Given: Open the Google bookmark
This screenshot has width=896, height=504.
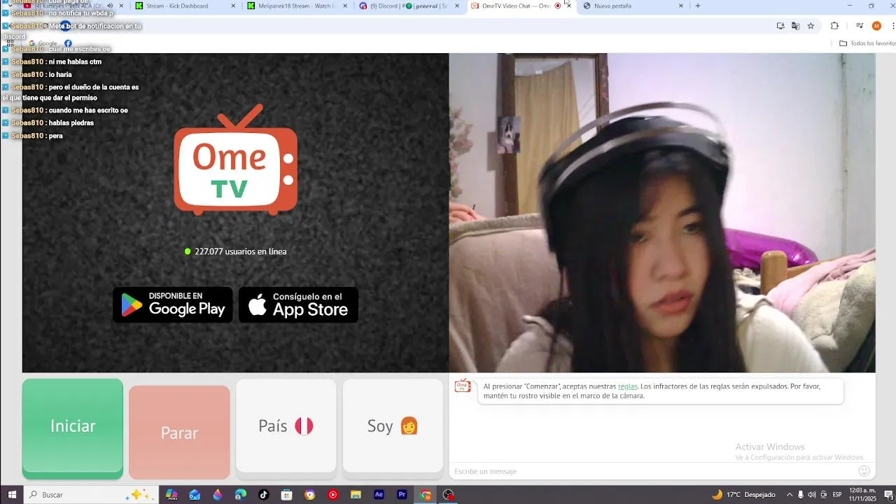Looking at the screenshot, I should click(x=43, y=43).
